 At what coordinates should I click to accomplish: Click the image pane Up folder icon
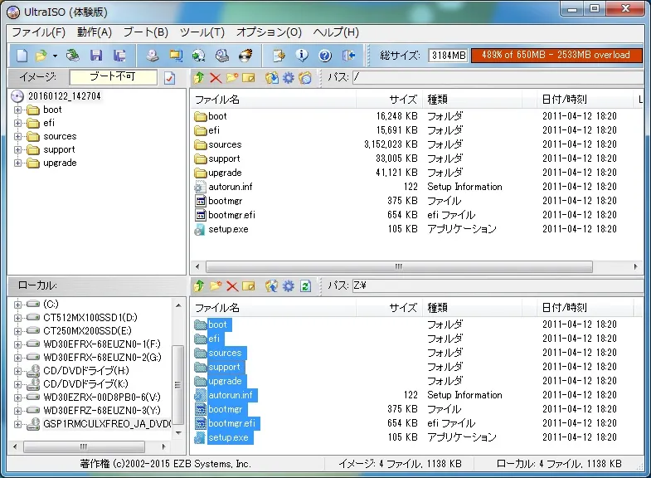(x=199, y=78)
